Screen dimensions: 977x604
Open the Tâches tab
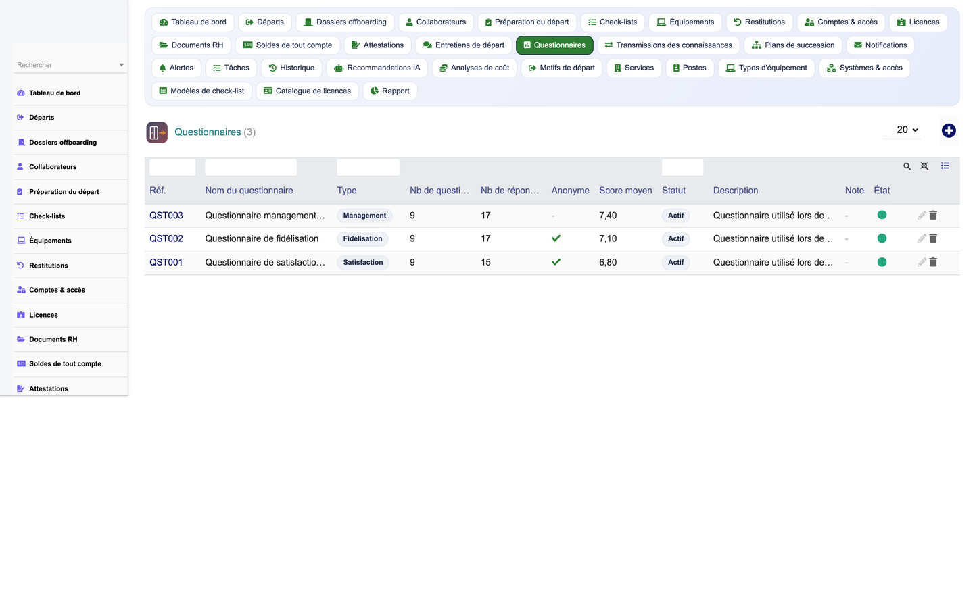point(231,68)
